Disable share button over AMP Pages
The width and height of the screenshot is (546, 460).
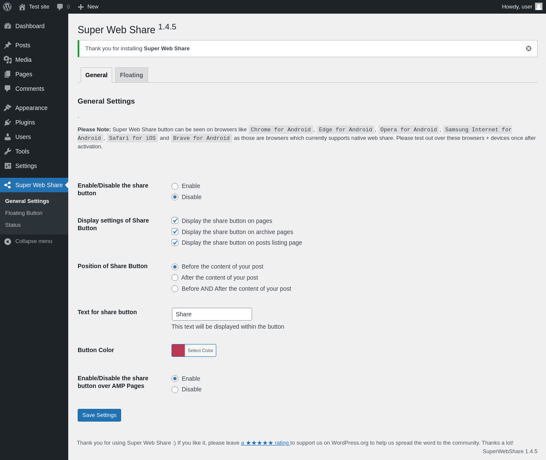point(175,390)
